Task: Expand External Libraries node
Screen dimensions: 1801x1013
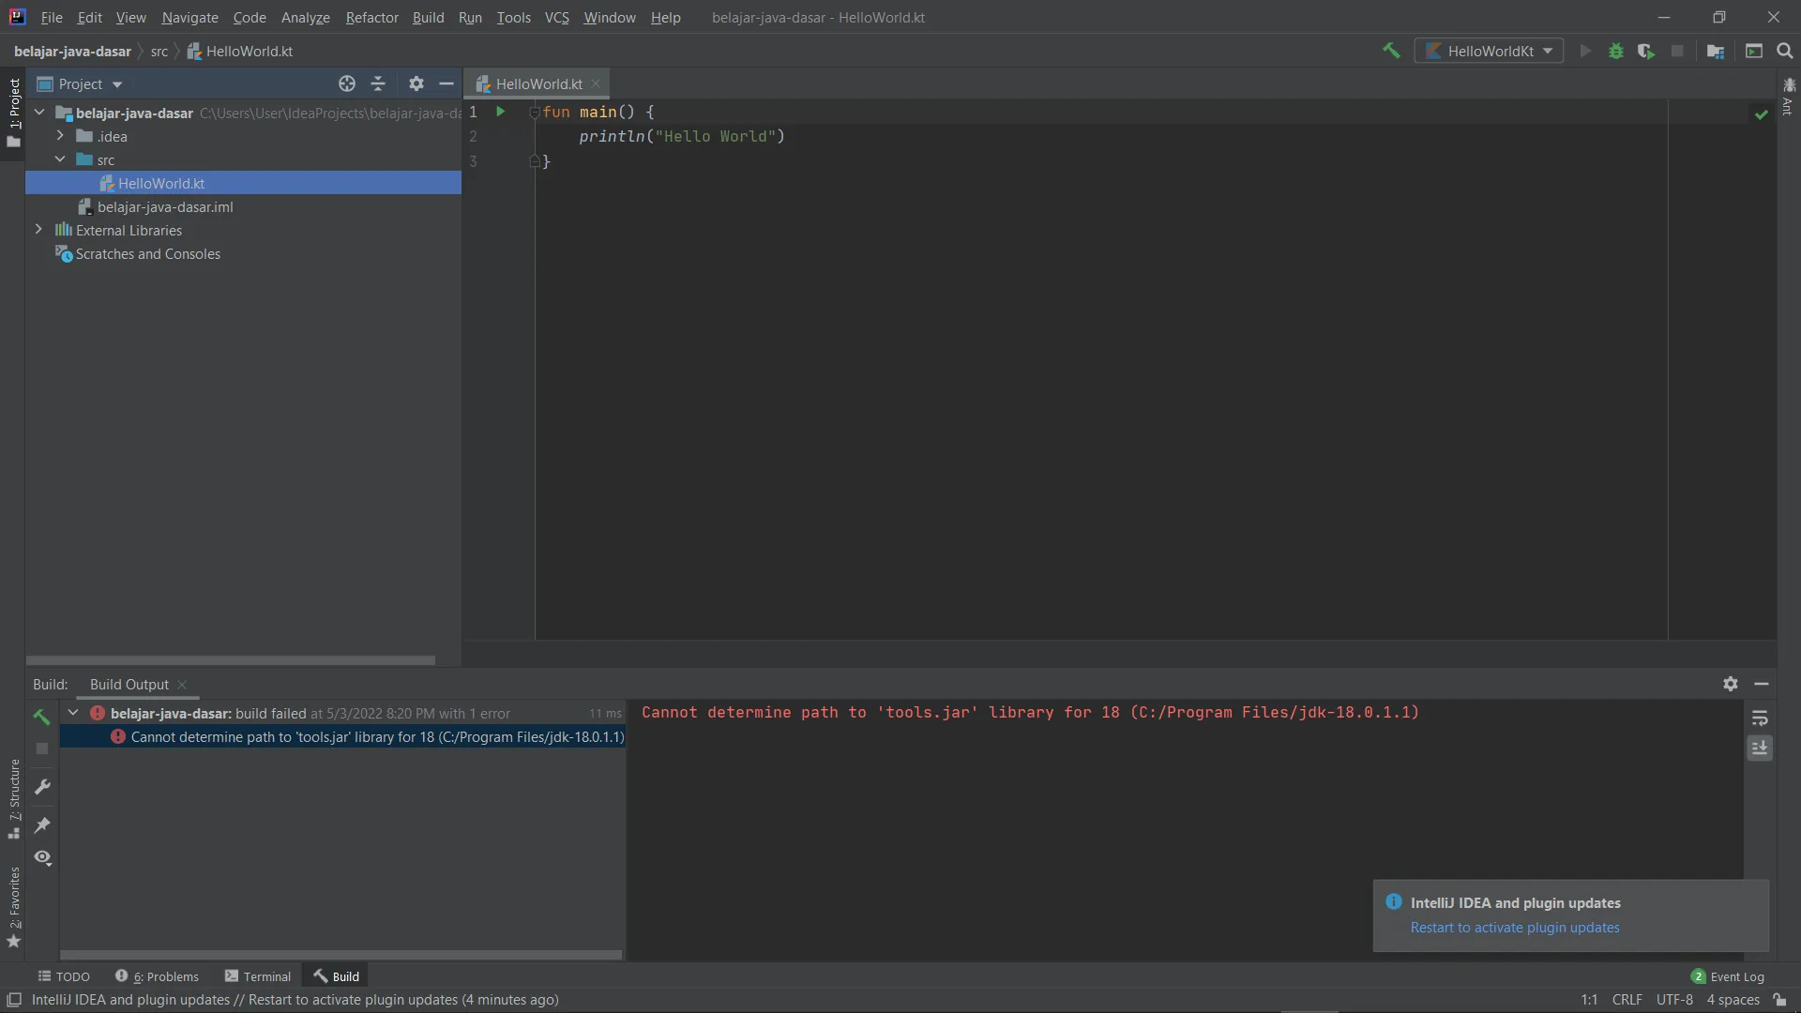Action: coord(38,230)
